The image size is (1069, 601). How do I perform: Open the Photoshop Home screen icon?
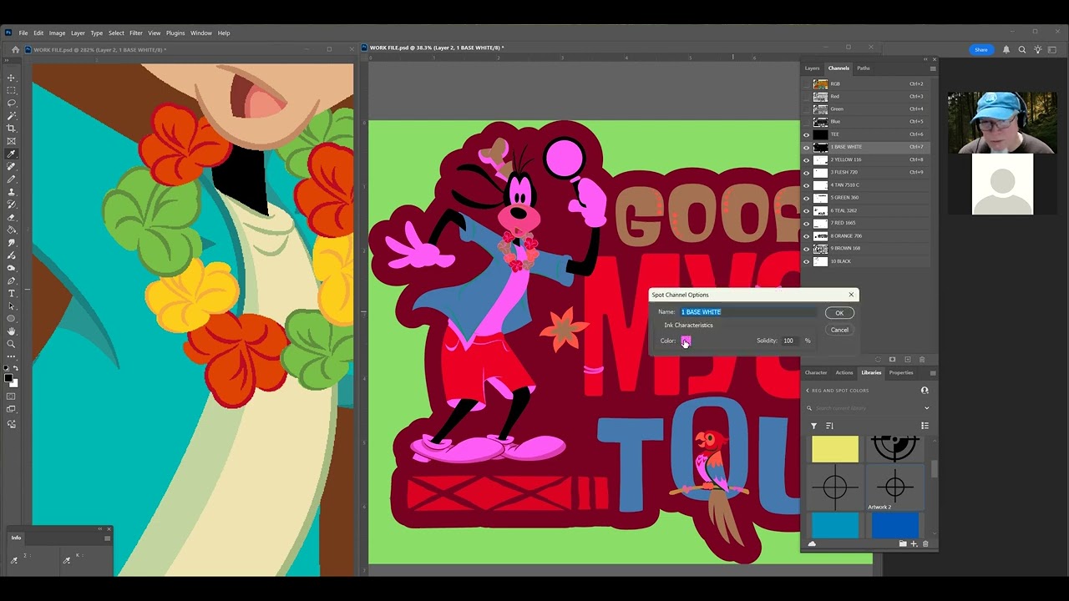pos(15,49)
